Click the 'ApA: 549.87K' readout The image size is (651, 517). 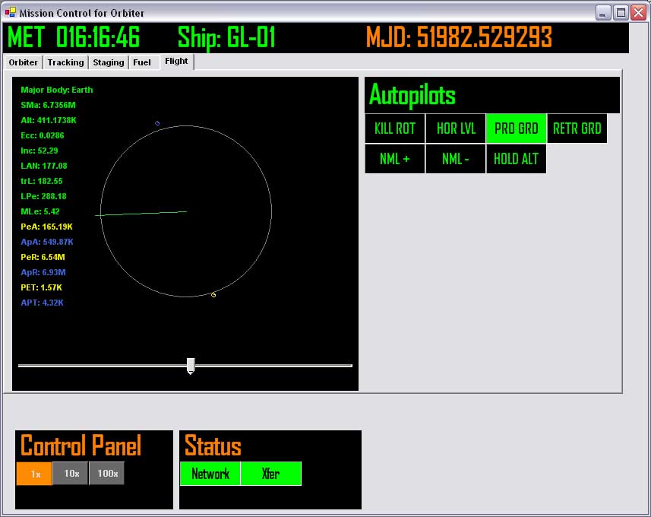[47, 242]
